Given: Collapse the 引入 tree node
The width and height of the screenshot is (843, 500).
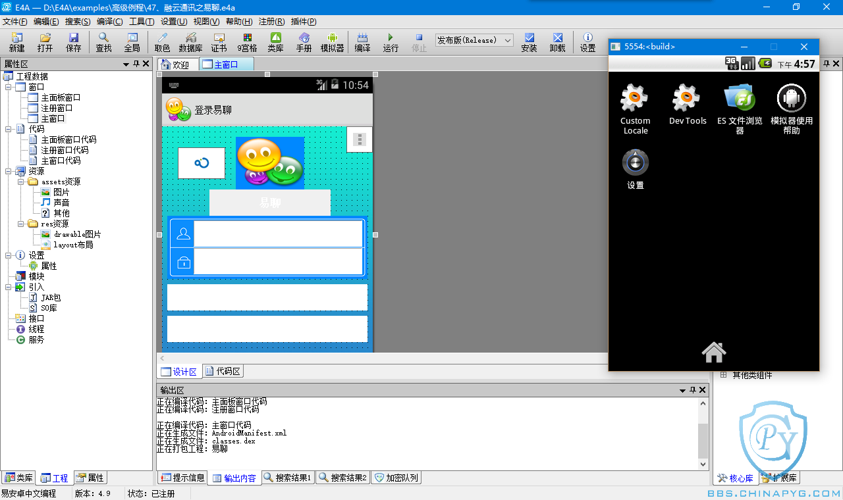Looking at the screenshot, I should pyautogui.click(x=9, y=287).
